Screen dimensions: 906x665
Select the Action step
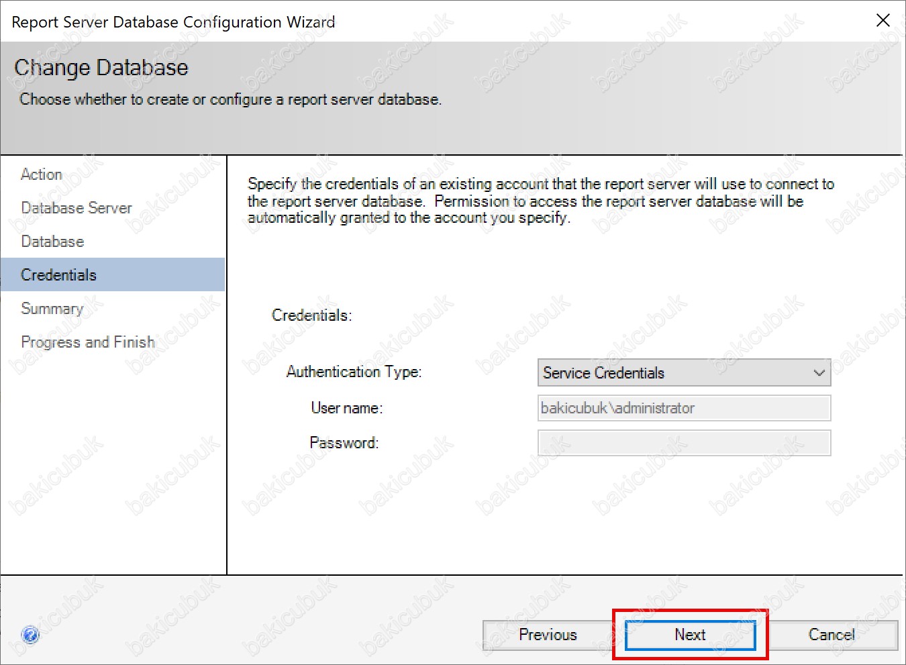(42, 174)
